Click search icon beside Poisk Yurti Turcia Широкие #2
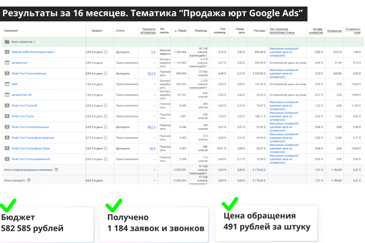Screen dimensions: 365x243 7,159
